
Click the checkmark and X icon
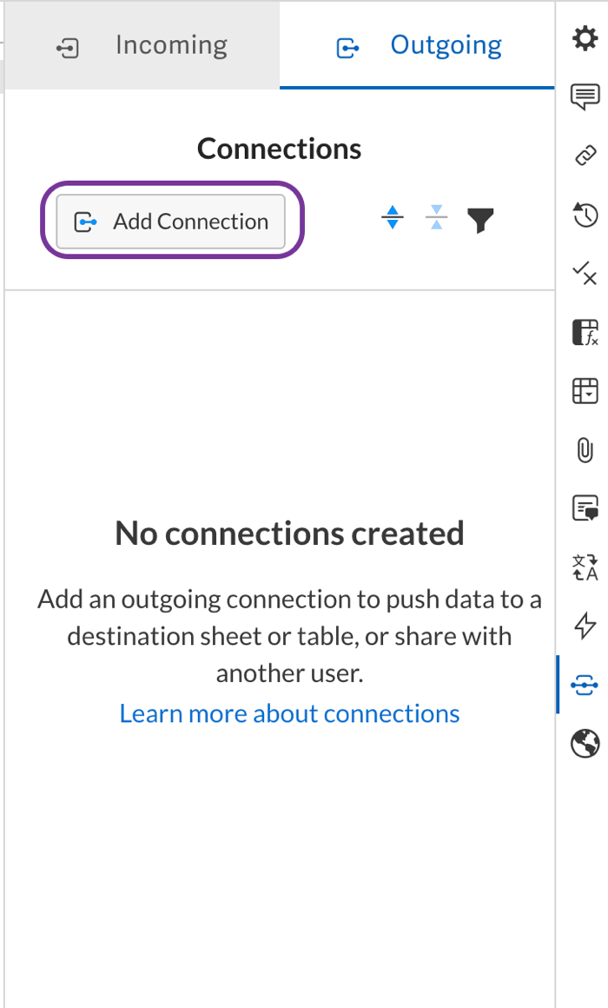point(585,274)
